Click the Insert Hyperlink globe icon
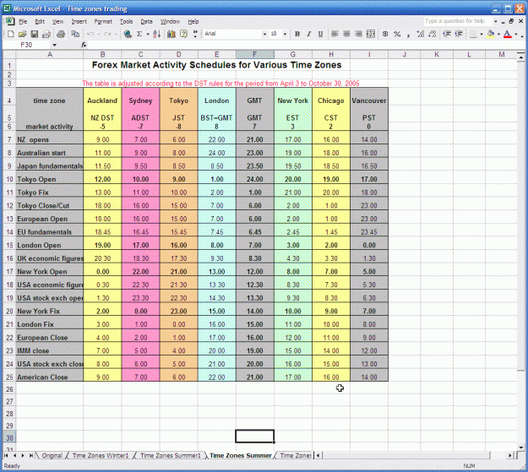This screenshot has width=528, height=472. [x=128, y=34]
